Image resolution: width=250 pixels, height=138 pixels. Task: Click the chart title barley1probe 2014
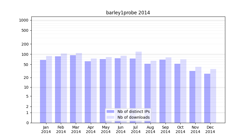pos(128,13)
